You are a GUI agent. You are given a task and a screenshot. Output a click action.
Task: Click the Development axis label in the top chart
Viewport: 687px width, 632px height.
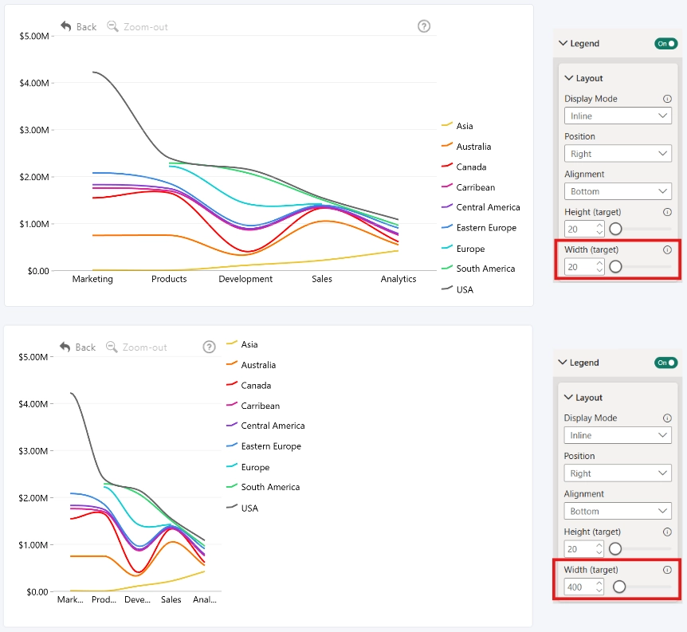point(245,279)
